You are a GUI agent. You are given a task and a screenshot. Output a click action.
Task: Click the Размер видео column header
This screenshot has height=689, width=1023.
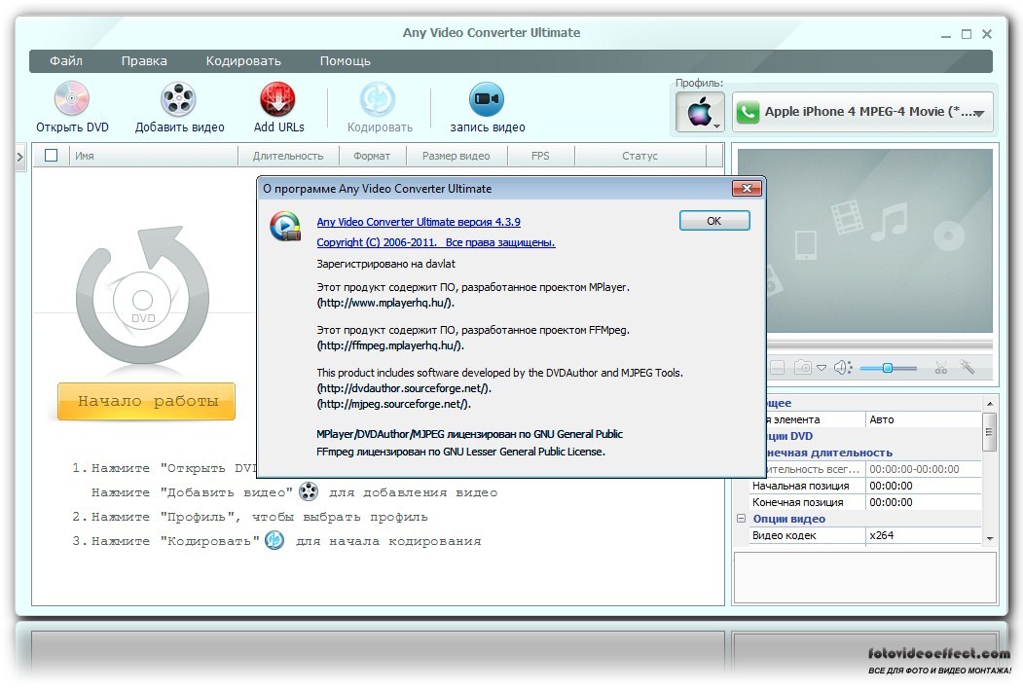[457, 156]
